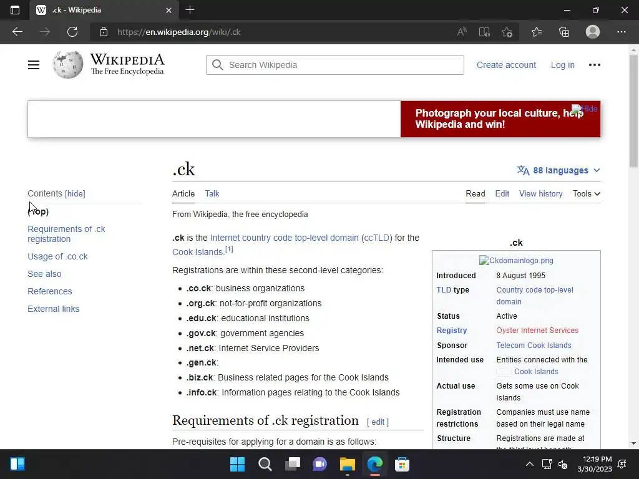Viewport: 639px width, 479px height.
Task: Click the Edge icon on the taskbar
Action: pyautogui.click(x=374, y=464)
